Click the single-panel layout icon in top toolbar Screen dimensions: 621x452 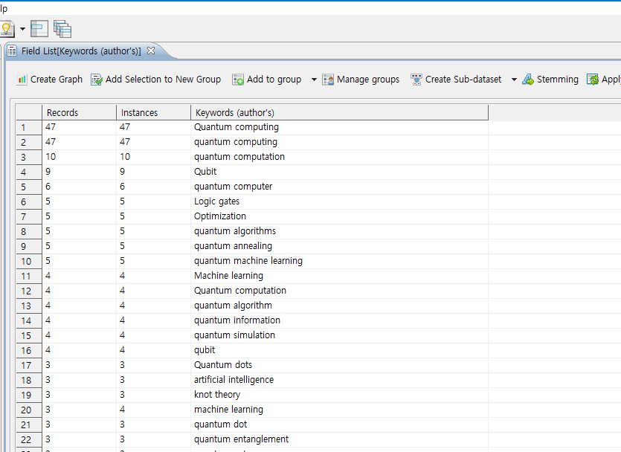click(39, 29)
